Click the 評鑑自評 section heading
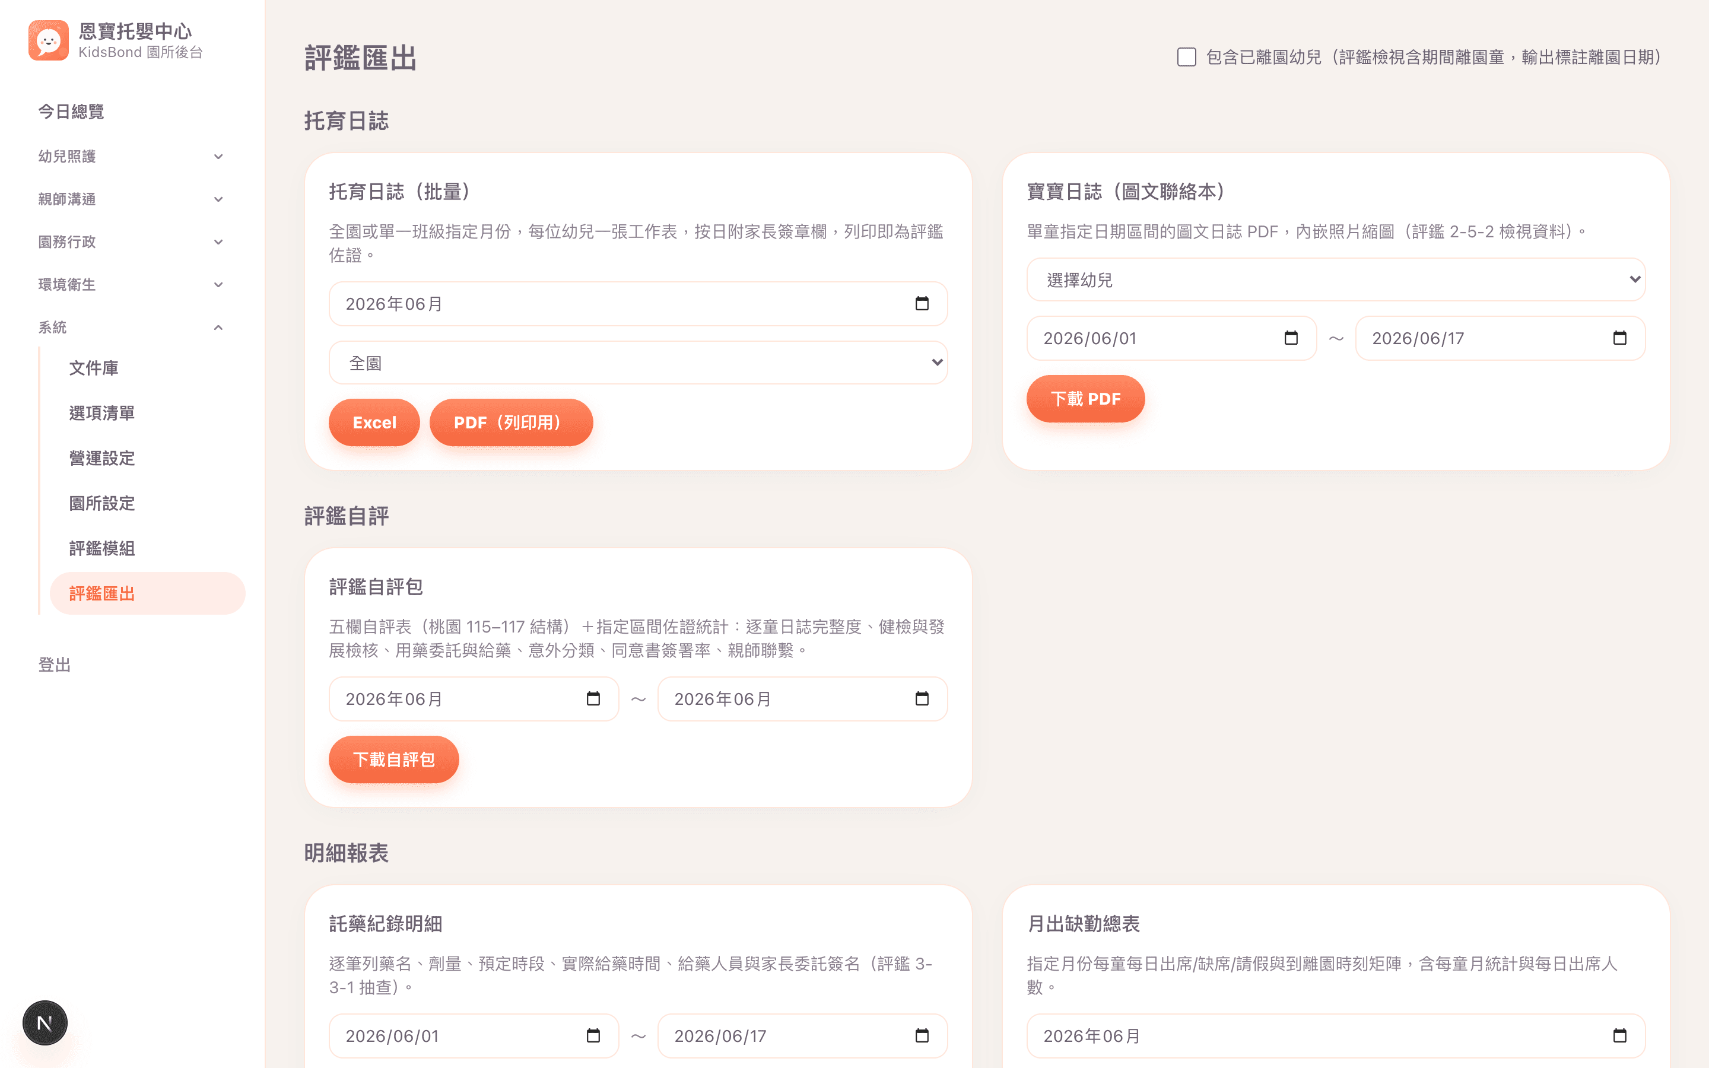 (x=346, y=516)
